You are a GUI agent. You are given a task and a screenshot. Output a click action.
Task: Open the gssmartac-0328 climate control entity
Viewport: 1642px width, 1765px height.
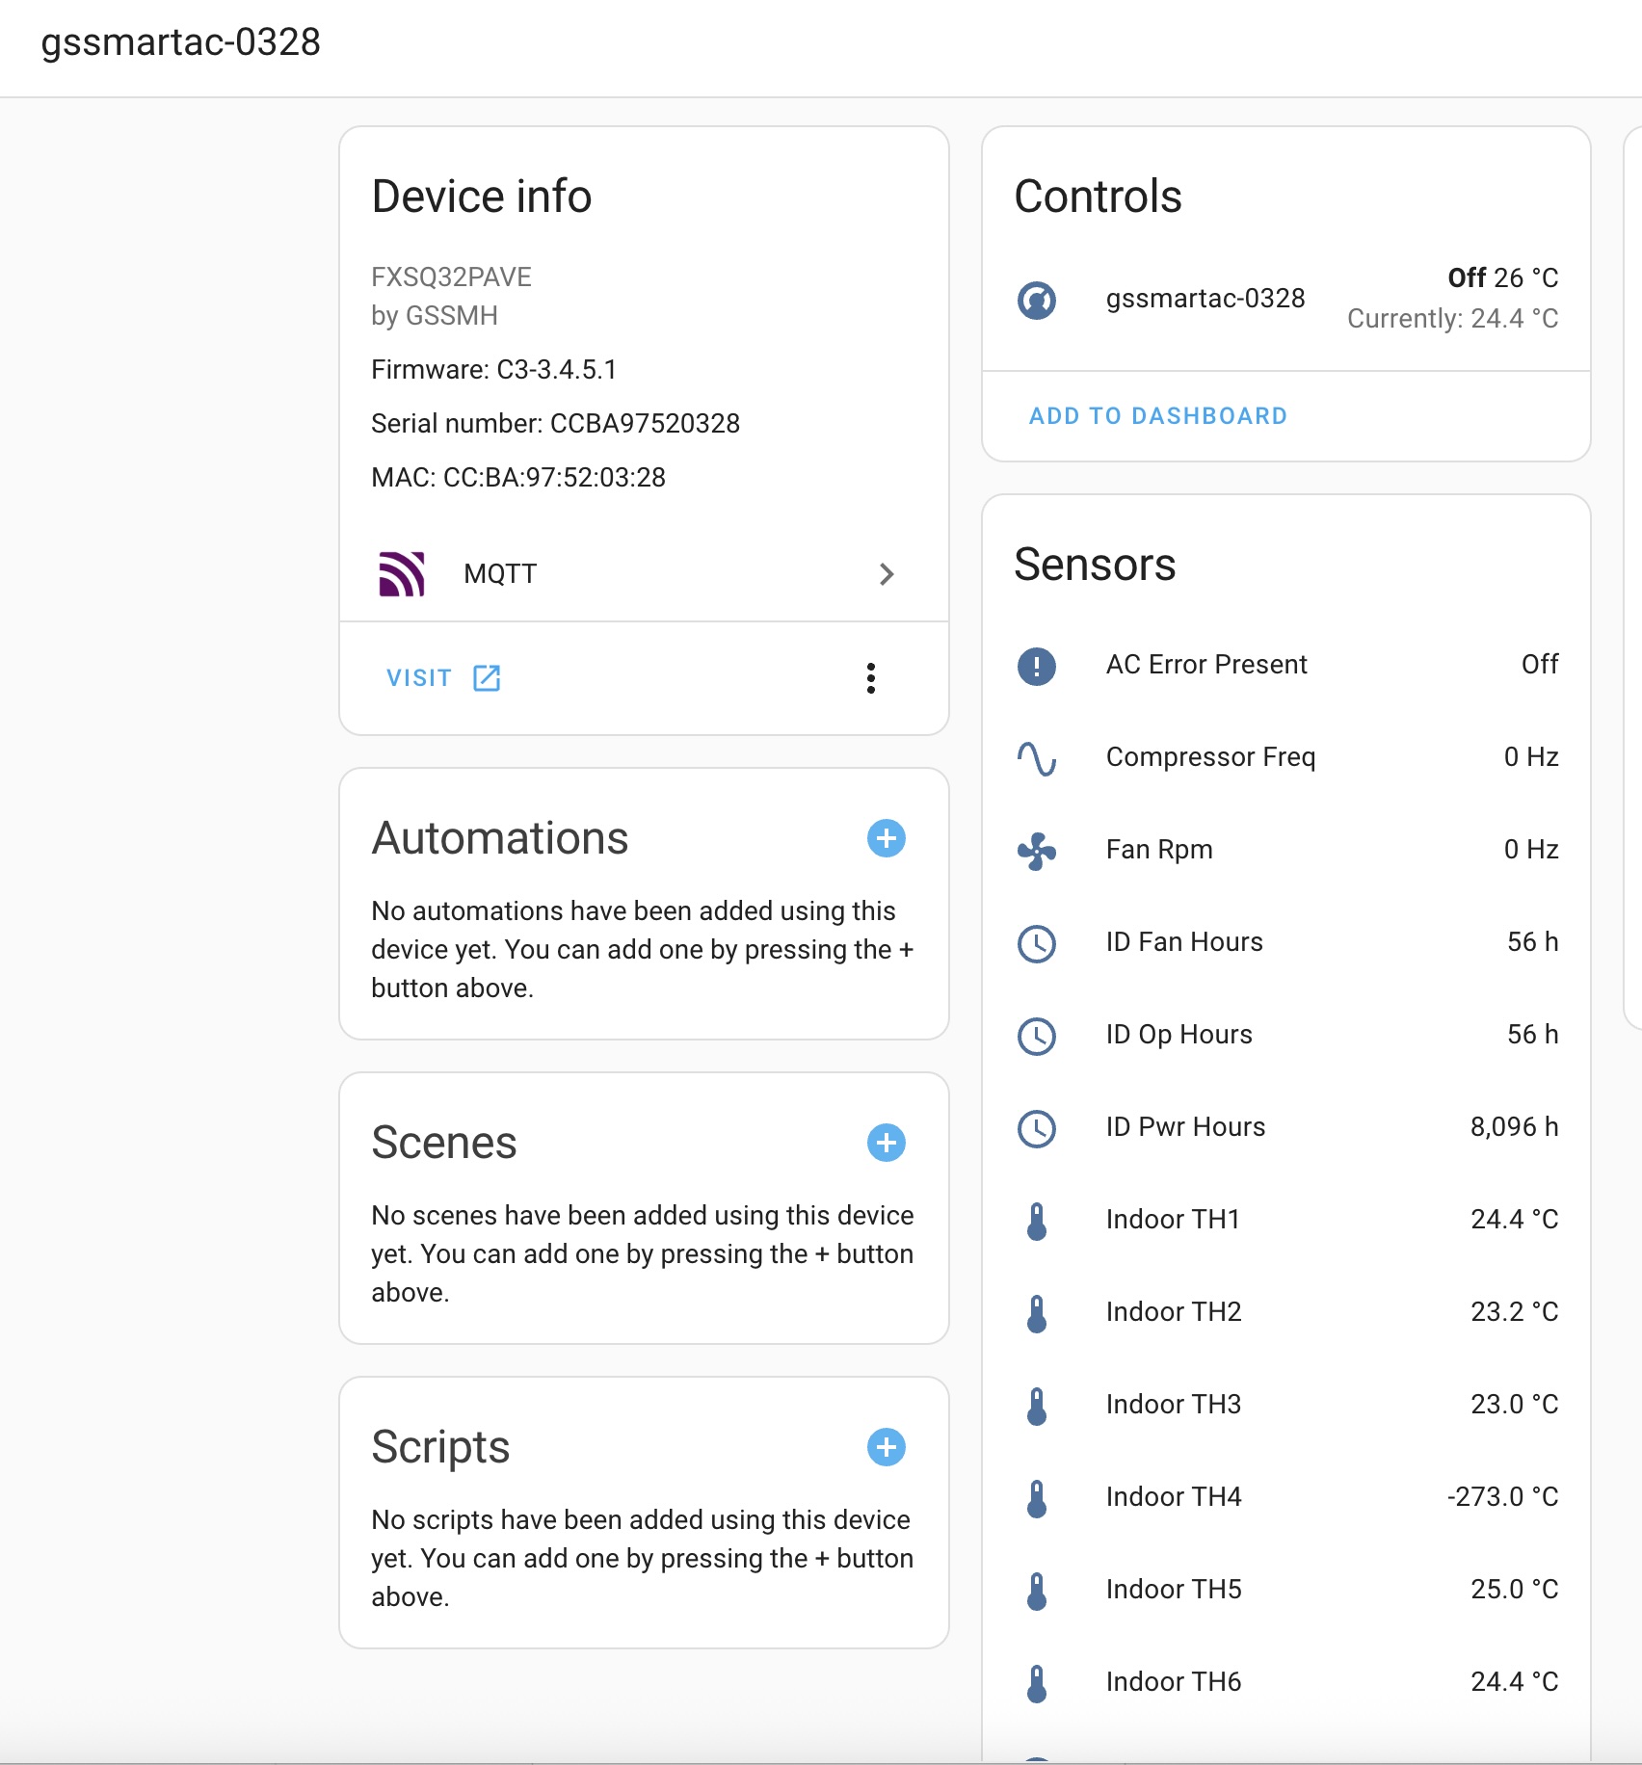(1205, 299)
